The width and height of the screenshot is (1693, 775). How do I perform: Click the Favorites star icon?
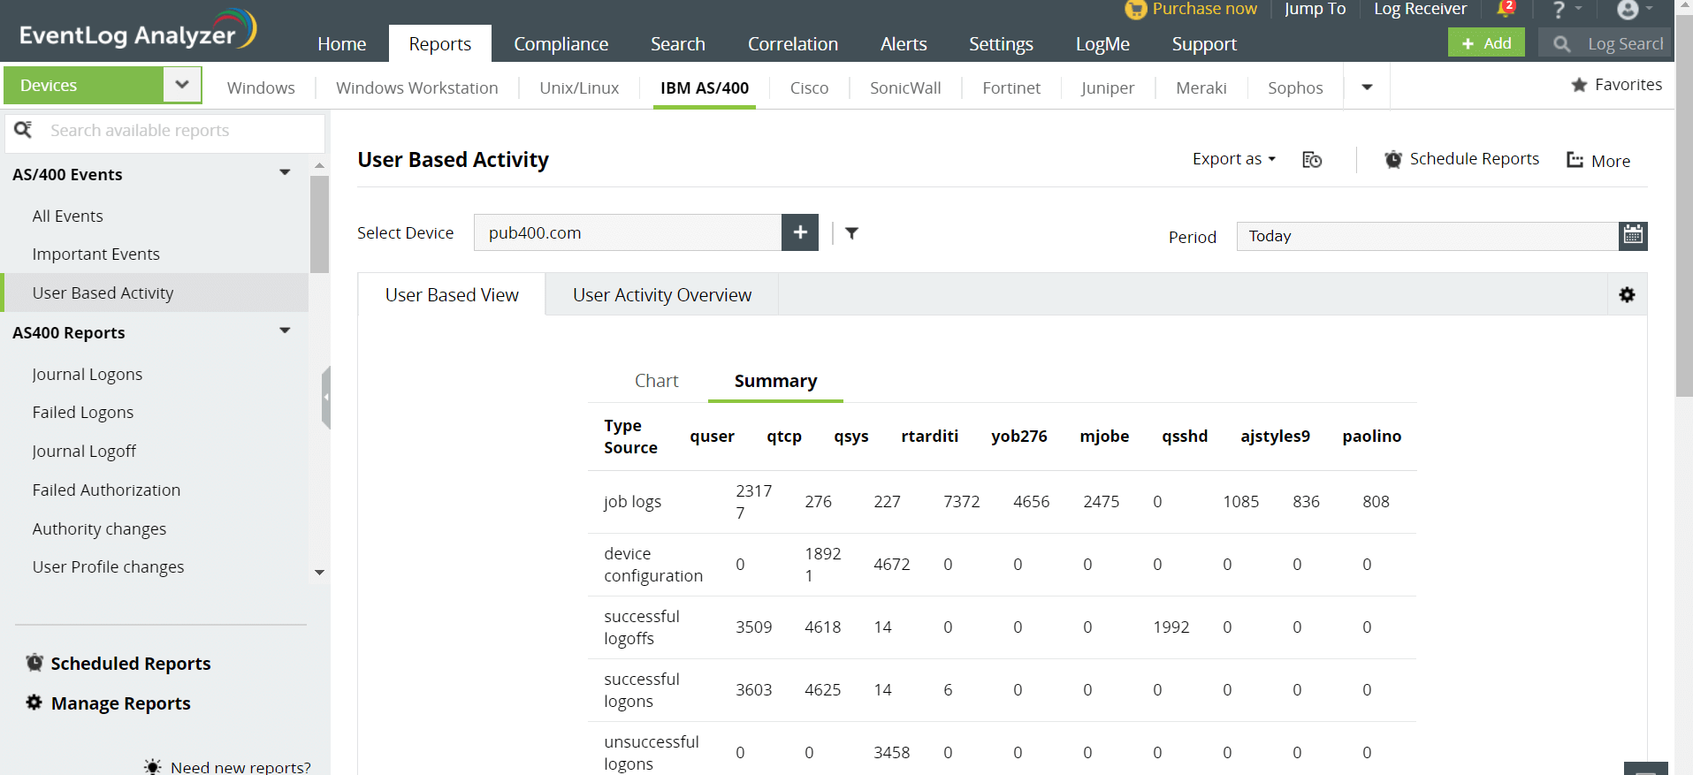1579,85
